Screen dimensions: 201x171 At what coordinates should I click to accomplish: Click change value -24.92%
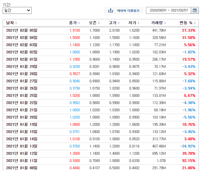[x=188, y=146]
